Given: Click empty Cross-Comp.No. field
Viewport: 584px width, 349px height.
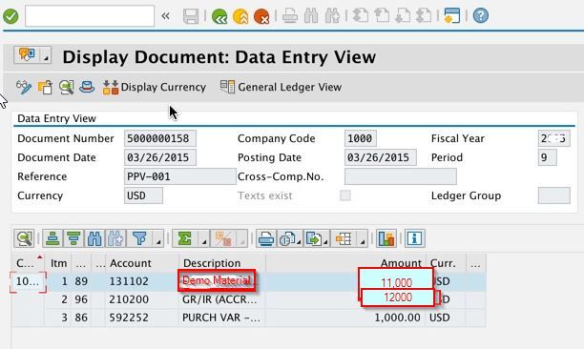Looking at the screenshot, I should click(x=401, y=176).
